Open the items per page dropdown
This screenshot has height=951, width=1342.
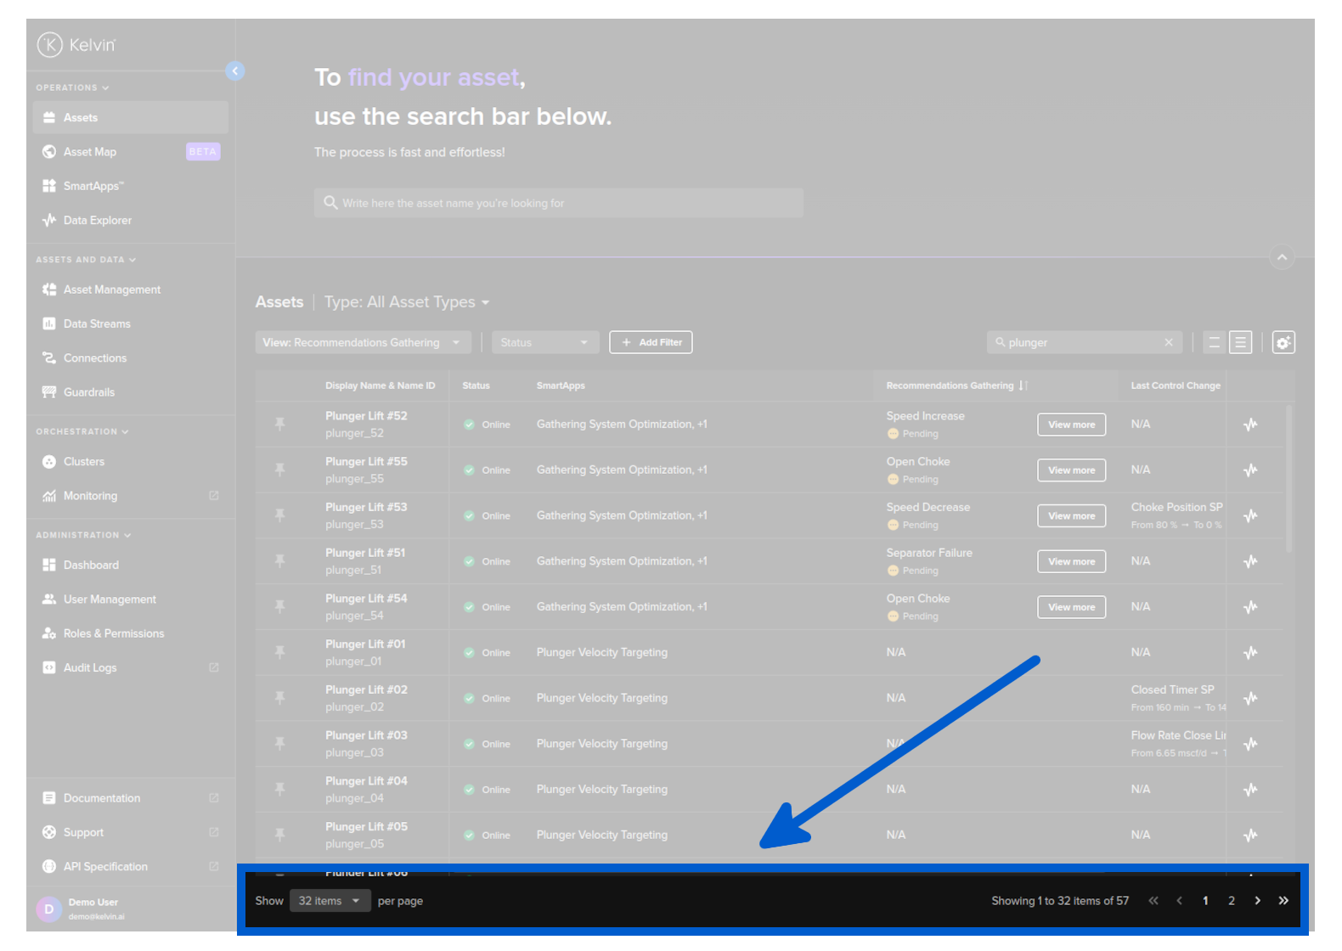click(x=330, y=901)
